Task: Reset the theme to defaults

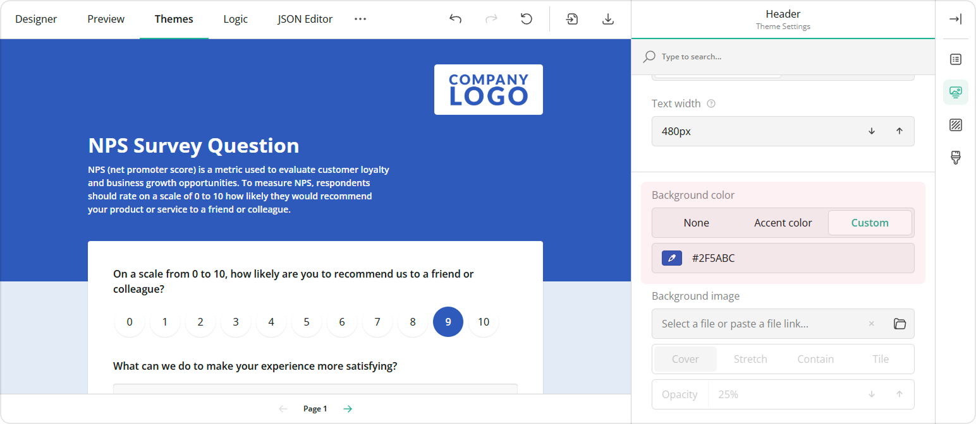Action: click(x=527, y=19)
